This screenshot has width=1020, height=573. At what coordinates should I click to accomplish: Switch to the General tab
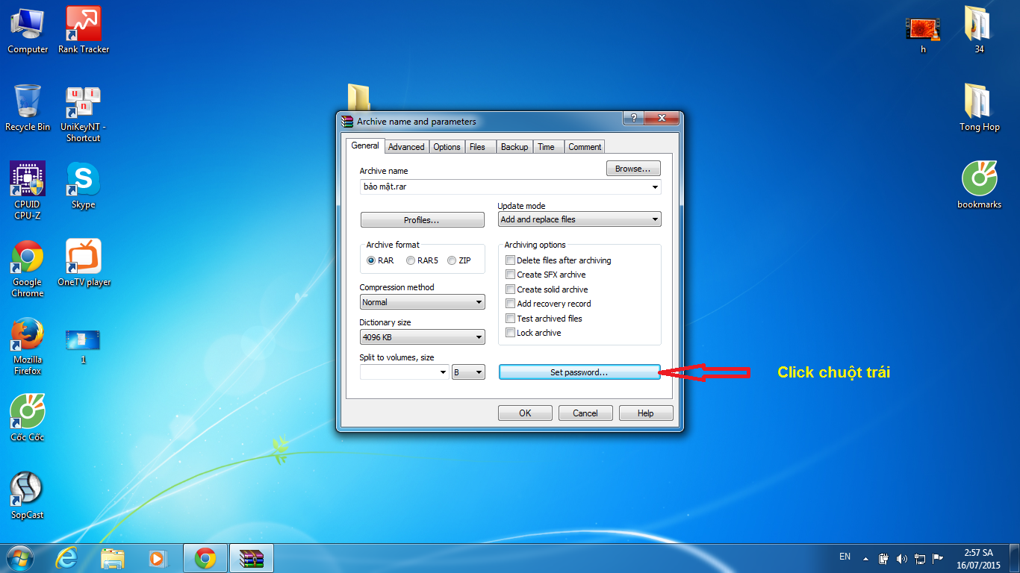(x=365, y=146)
